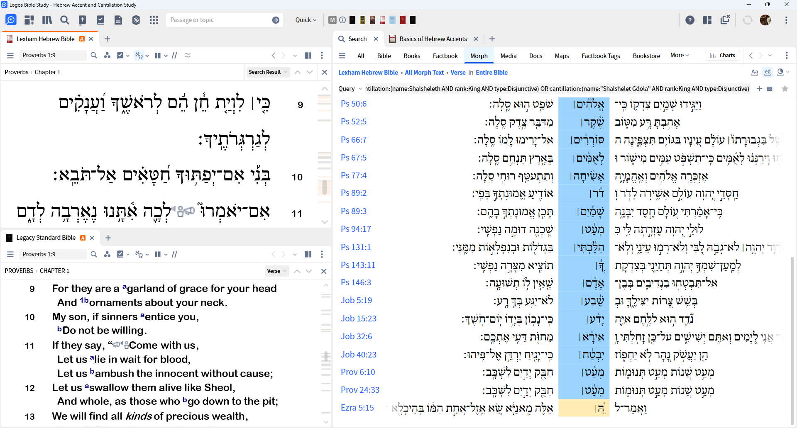Click the approximately-equal text comparison icon
This screenshot has height=428, width=797.
188,55
